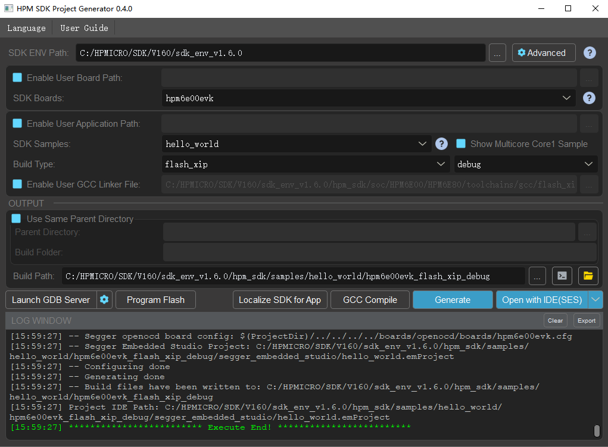The height and width of the screenshot is (447, 608).
Task: Click the Generate button
Action: (x=453, y=299)
